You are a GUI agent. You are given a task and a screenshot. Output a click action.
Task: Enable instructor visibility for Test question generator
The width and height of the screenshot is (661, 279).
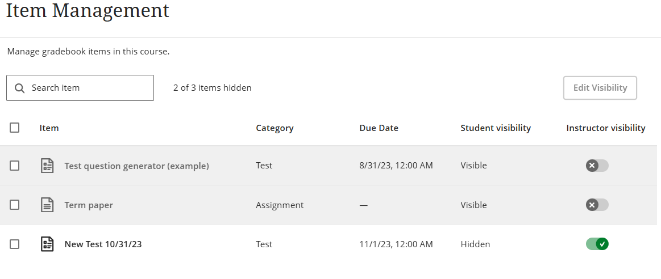click(597, 166)
